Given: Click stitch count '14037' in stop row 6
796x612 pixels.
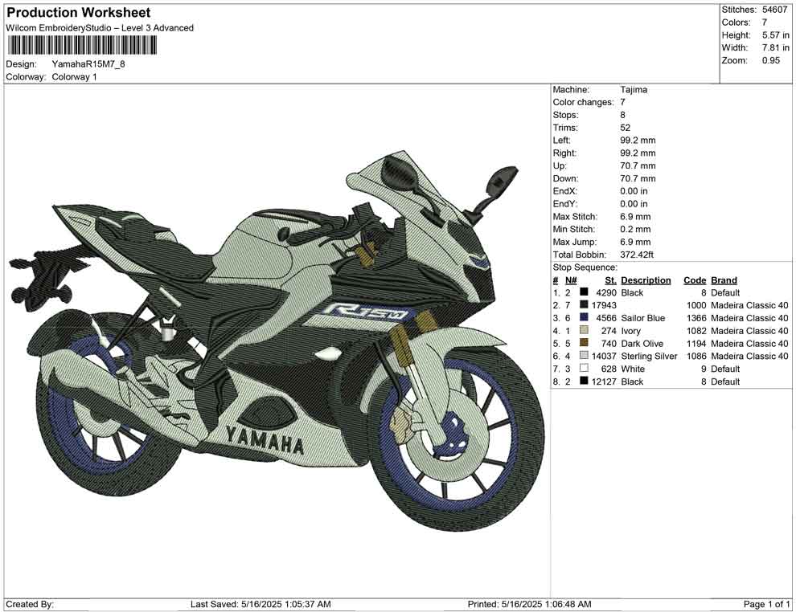Looking at the screenshot, I should pyautogui.click(x=604, y=356).
